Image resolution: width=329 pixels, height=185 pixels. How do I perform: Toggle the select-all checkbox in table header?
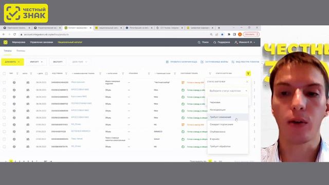coord(4,73)
